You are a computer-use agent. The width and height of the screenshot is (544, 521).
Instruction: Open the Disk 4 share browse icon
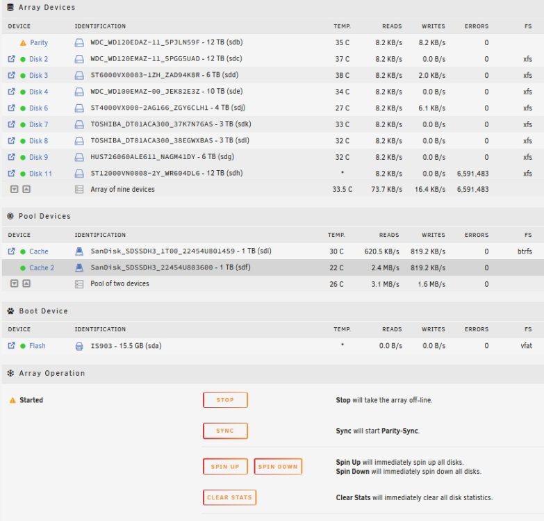pyautogui.click(x=11, y=92)
